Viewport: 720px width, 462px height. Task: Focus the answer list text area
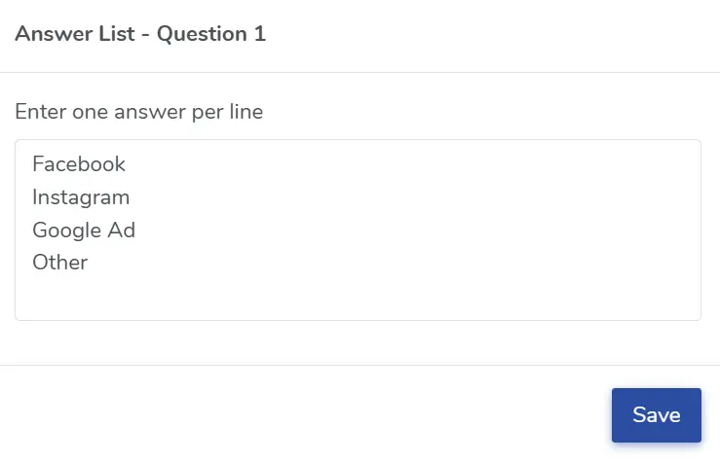pos(358,230)
